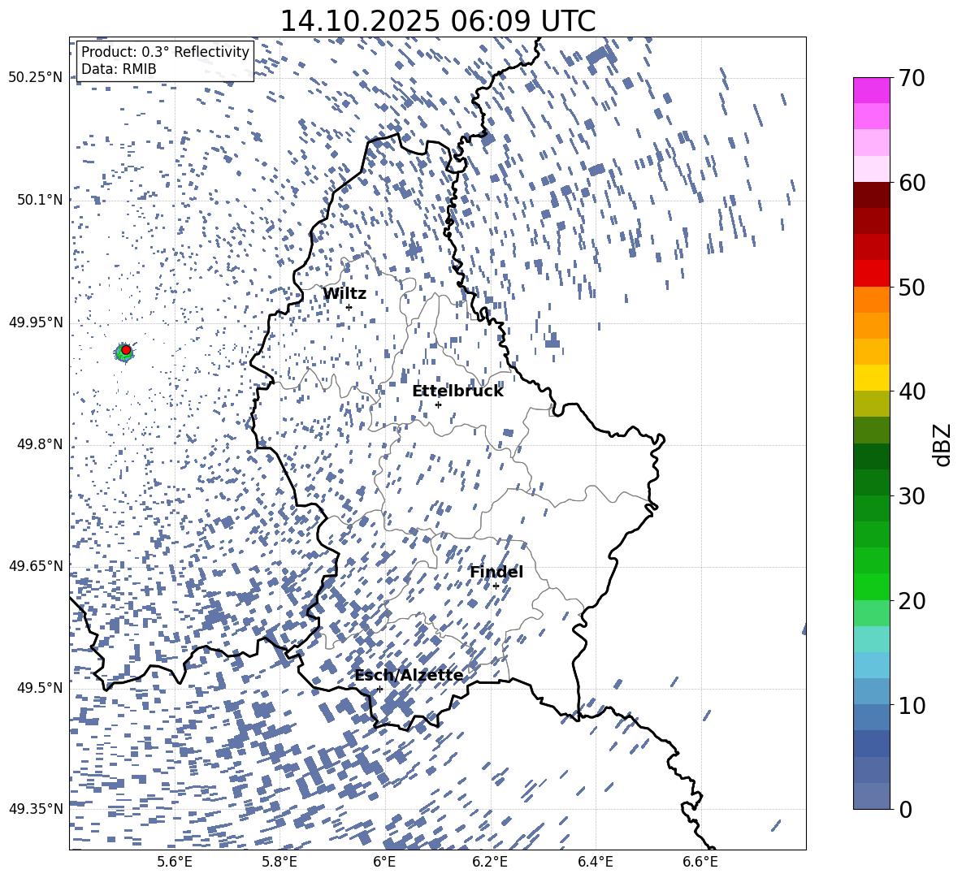
Task: Click the Wiltz city label
Action: (x=344, y=294)
